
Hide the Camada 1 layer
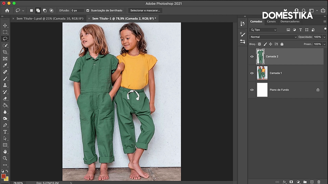click(x=252, y=73)
